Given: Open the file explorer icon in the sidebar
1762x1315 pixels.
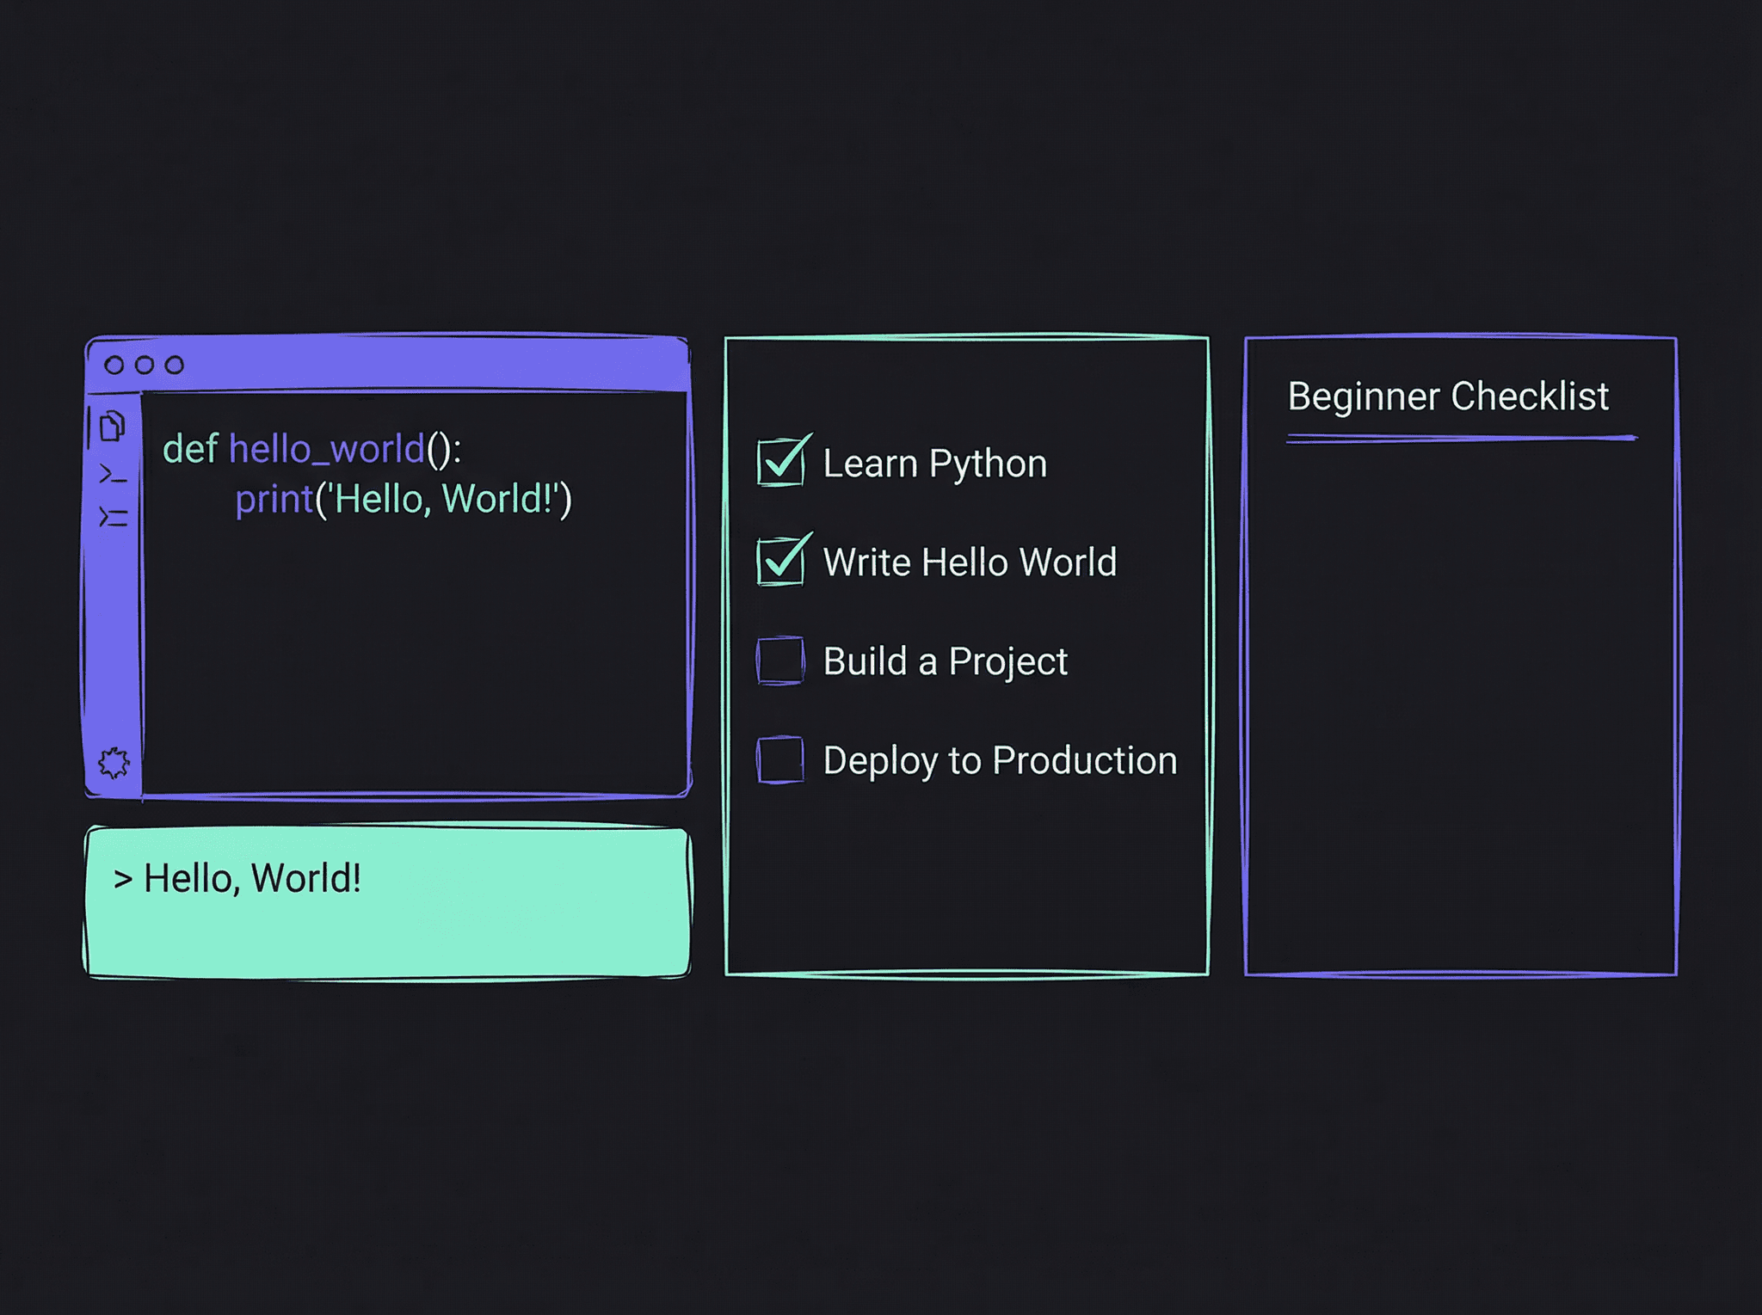Looking at the screenshot, I should 113,426.
